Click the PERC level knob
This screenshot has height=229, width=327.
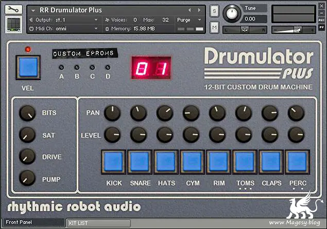point(296,135)
